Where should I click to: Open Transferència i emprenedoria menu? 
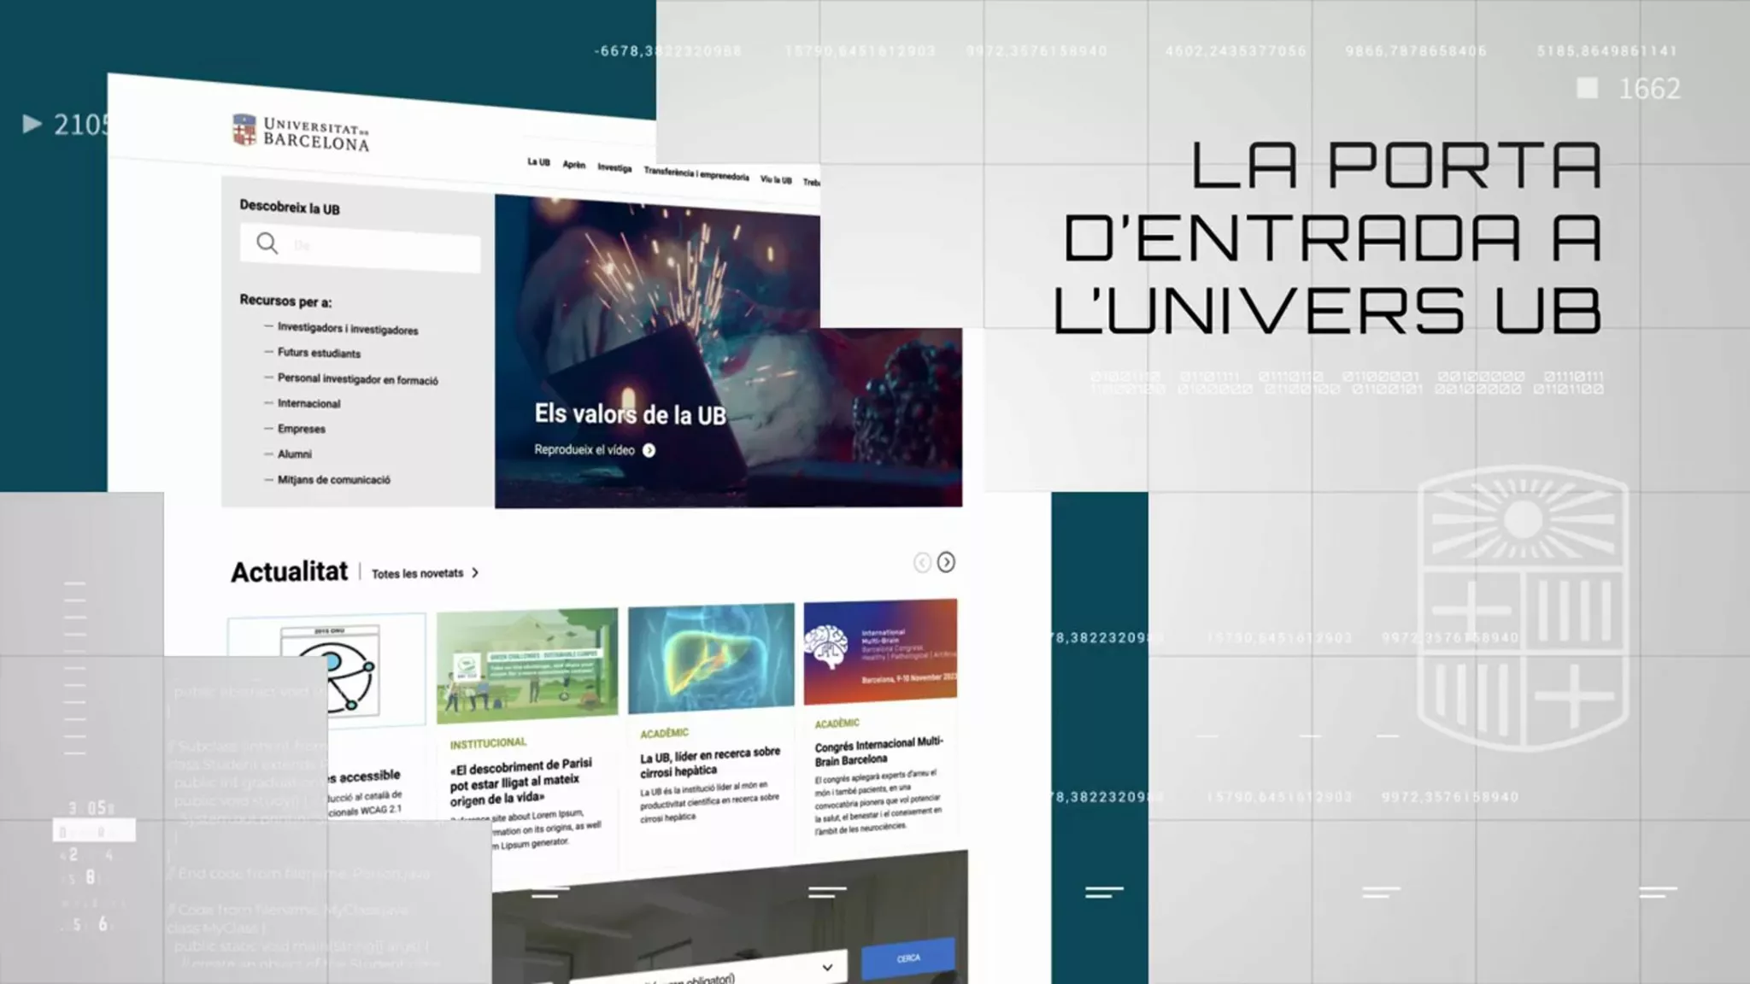pyautogui.click(x=696, y=174)
